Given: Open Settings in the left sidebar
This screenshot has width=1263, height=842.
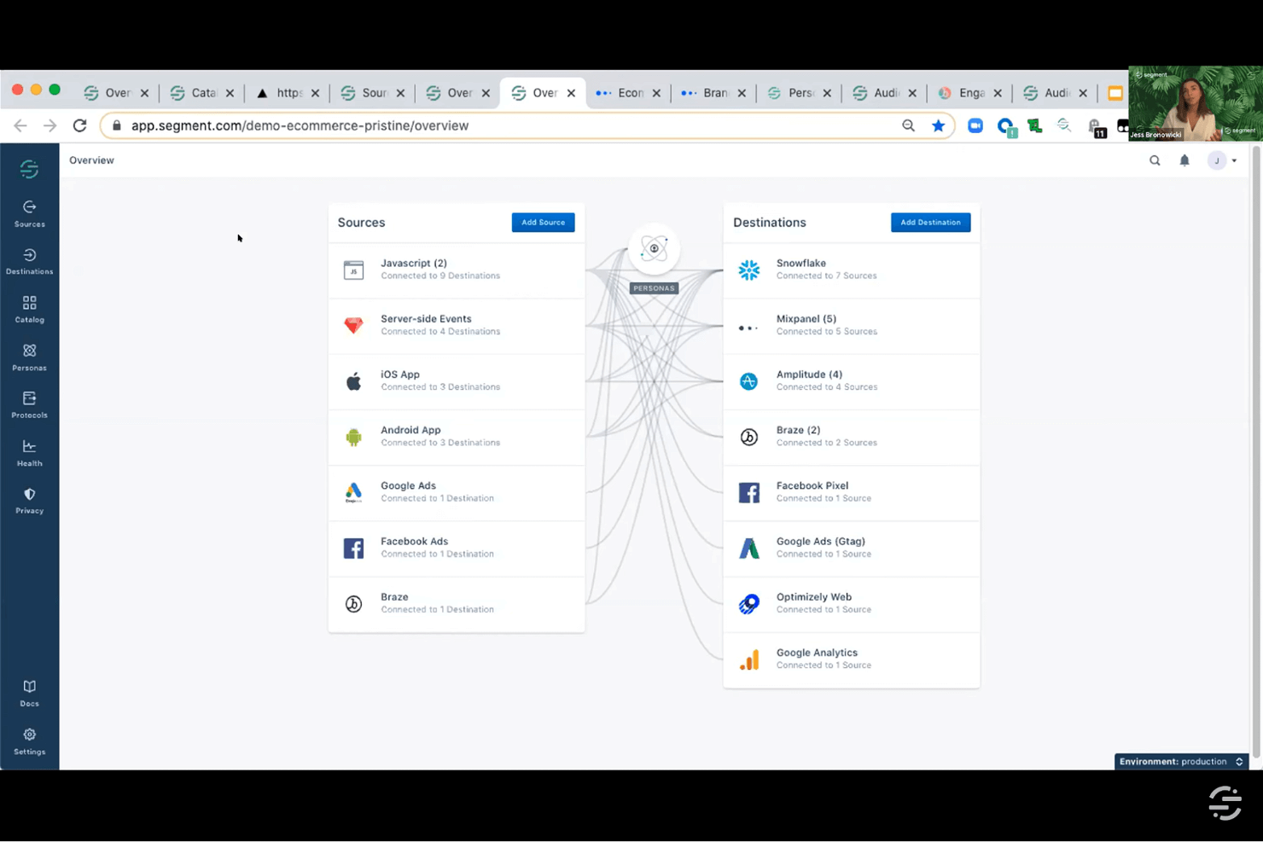Looking at the screenshot, I should click(29, 740).
